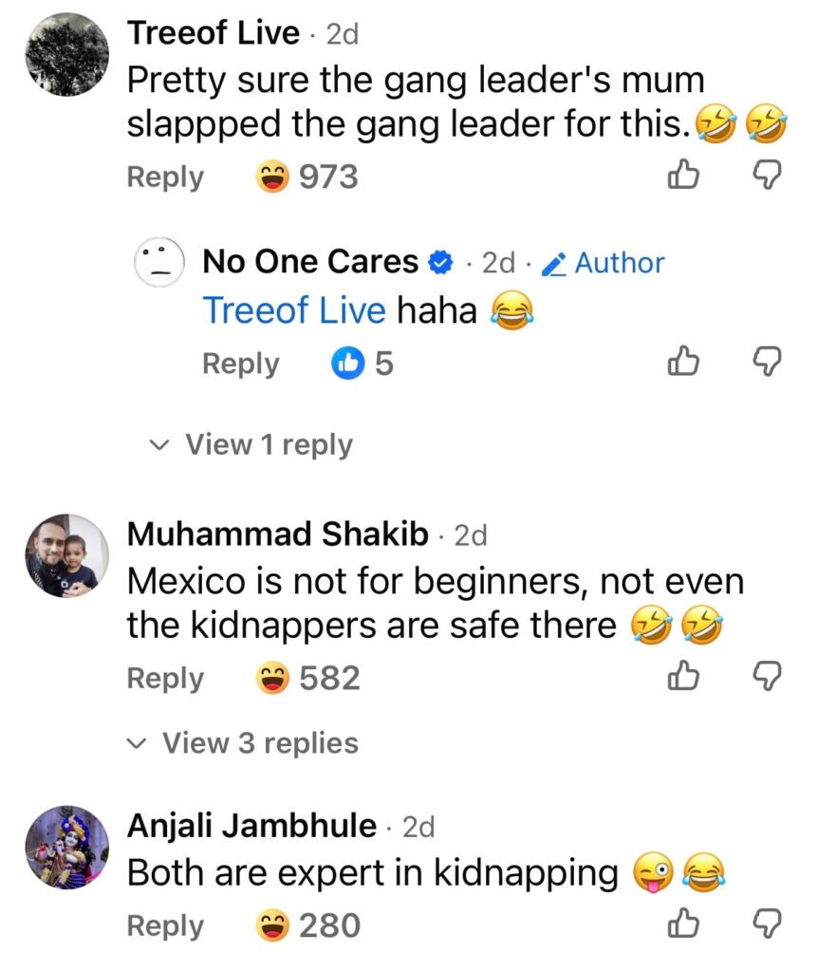Reply to Treeof Live's comment
The image size is (818, 972).
pyautogui.click(x=165, y=177)
